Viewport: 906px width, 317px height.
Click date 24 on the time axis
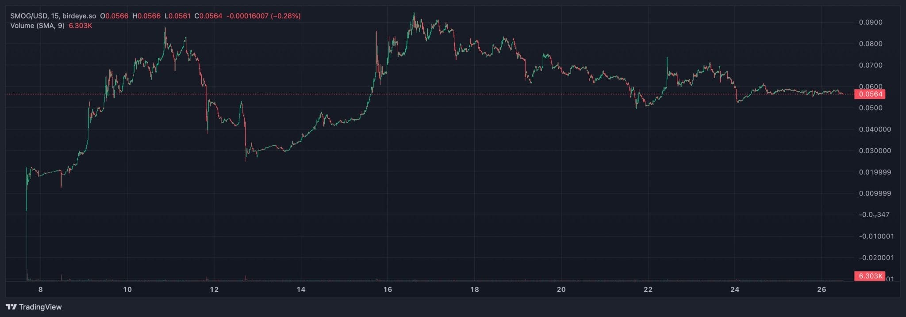coord(735,290)
